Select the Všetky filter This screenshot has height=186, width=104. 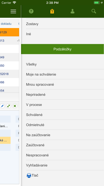(x=65, y=64)
